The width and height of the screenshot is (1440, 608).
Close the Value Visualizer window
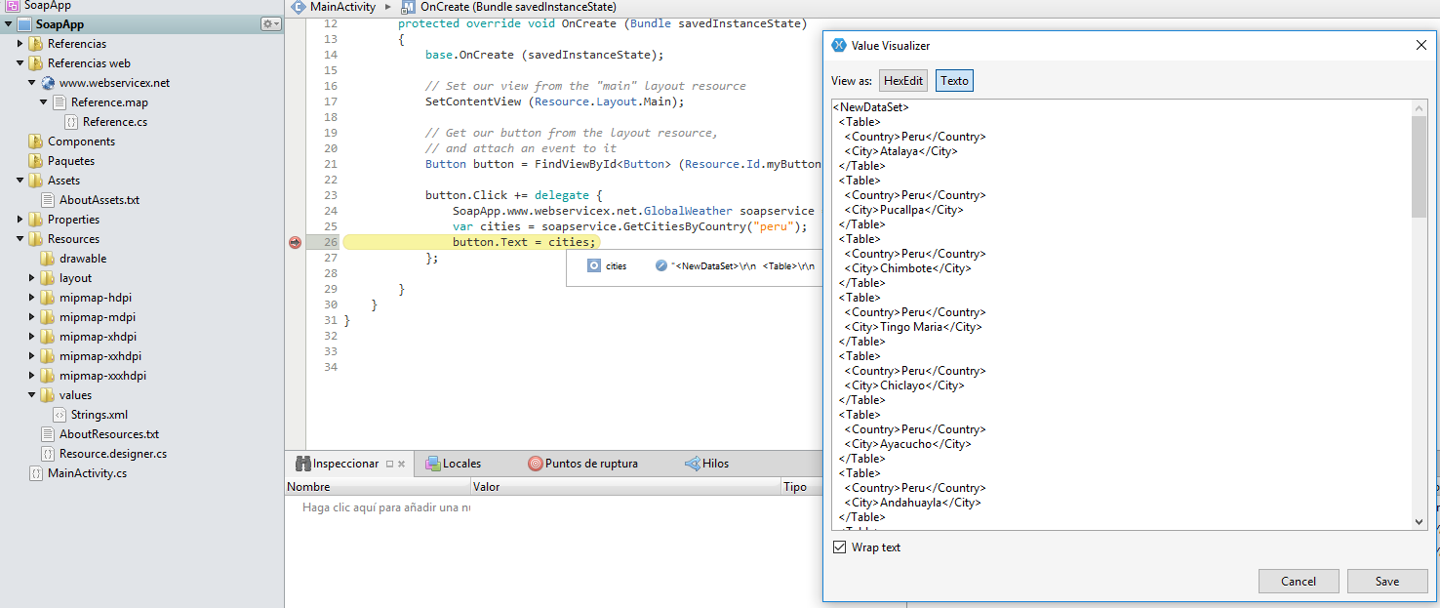tap(1421, 45)
